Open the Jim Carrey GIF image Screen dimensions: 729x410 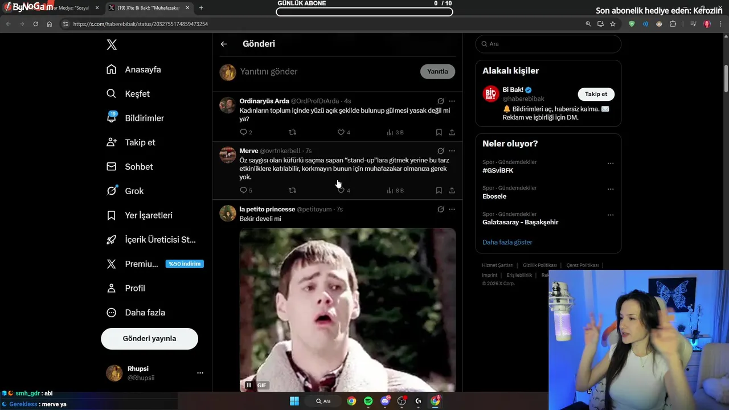click(347, 310)
